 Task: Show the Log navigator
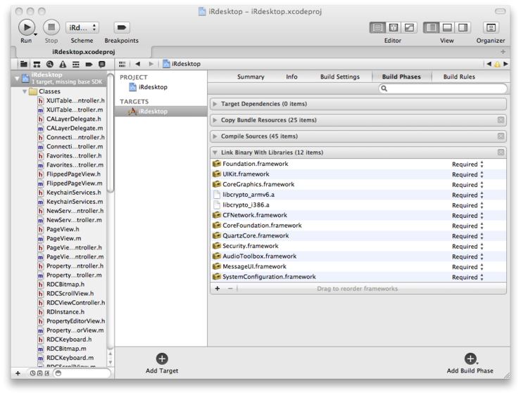pos(102,64)
